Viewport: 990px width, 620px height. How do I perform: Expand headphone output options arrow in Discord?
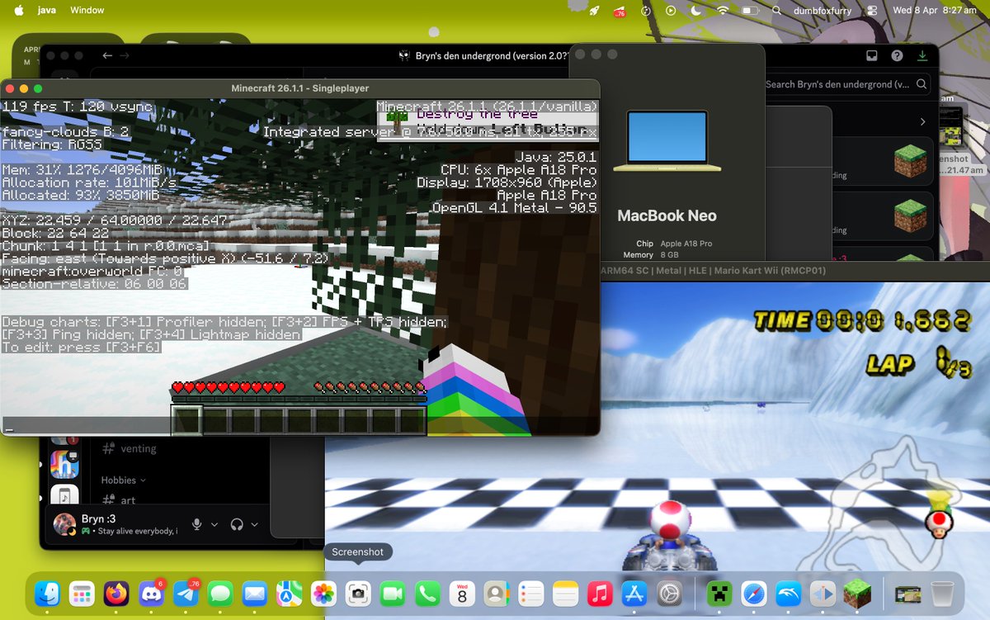pyautogui.click(x=254, y=524)
